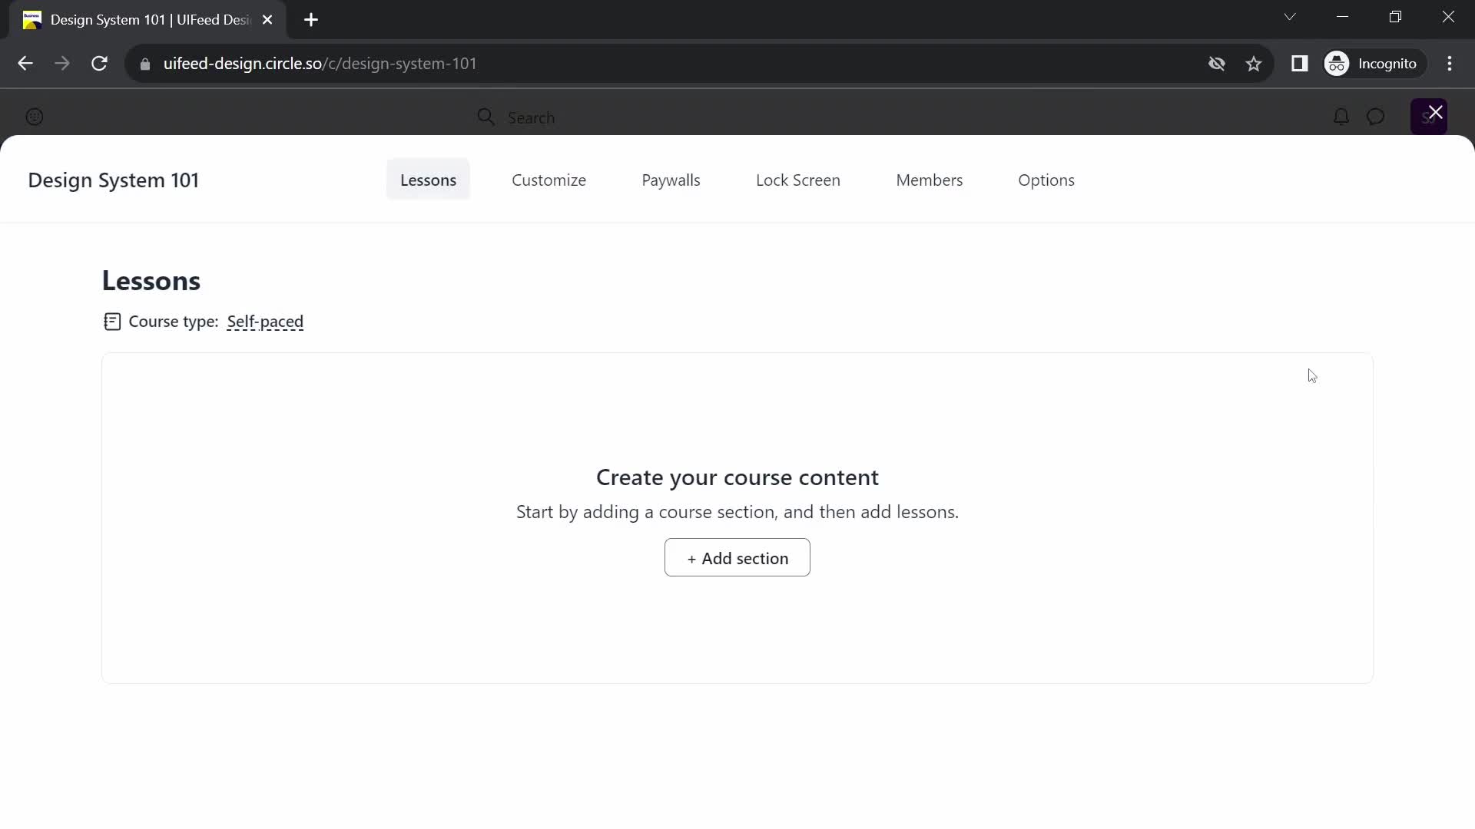
Task: Switch to the Customize tab
Action: (x=548, y=179)
